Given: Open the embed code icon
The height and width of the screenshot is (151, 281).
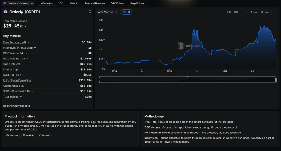Looking at the screenshot, I should click(x=245, y=12).
